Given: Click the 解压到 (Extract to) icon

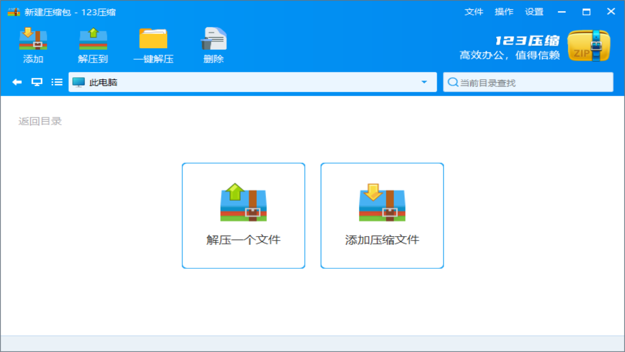Looking at the screenshot, I should pyautogui.click(x=93, y=44).
